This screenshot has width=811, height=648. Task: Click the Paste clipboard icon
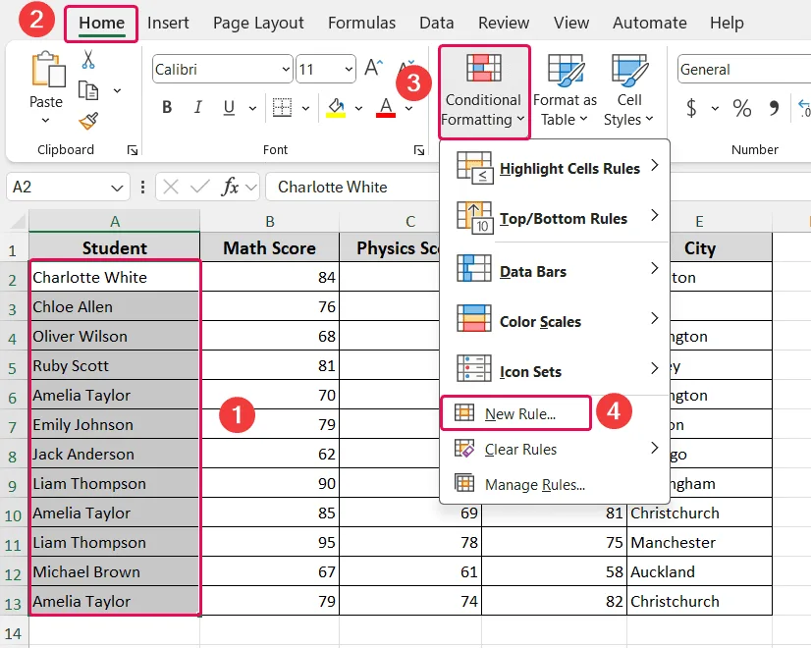pyautogui.click(x=48, y=69)
